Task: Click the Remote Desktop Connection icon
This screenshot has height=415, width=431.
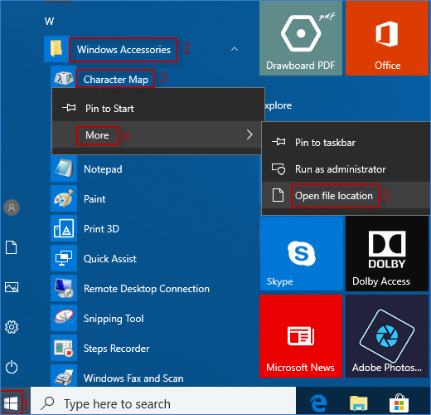Action: tap(64, 288)
